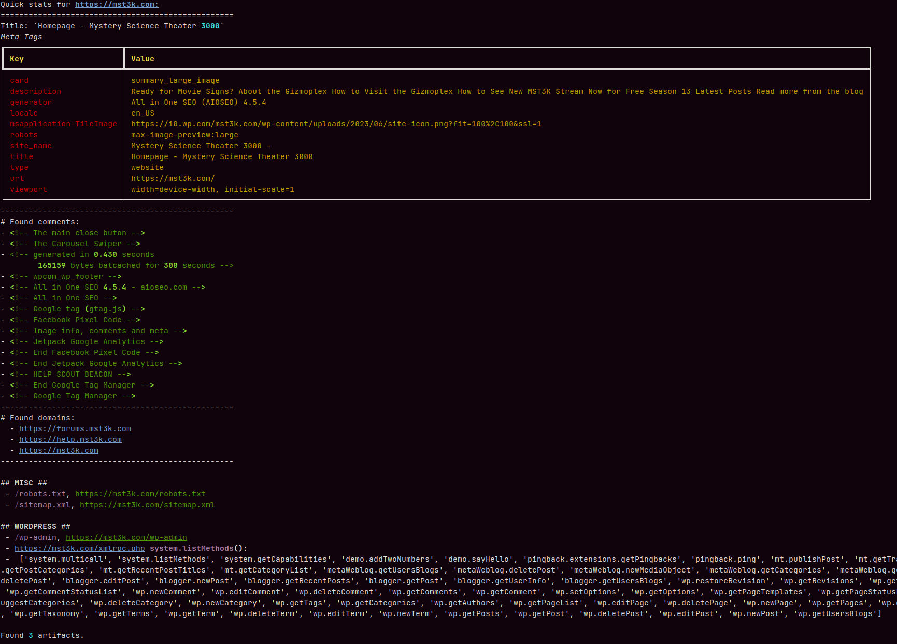Screen dimensions: 897x644
Task: Click the 'The main close buton' comment
Action: click(77, 233)
